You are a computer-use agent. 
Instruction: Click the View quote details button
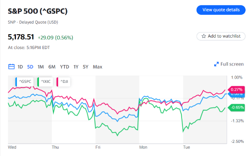tap(221, 10)
